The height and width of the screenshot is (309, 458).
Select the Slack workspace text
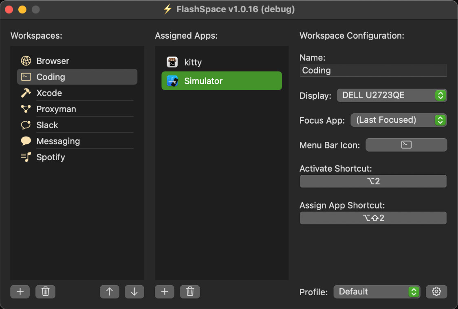[x=47, y=125]
